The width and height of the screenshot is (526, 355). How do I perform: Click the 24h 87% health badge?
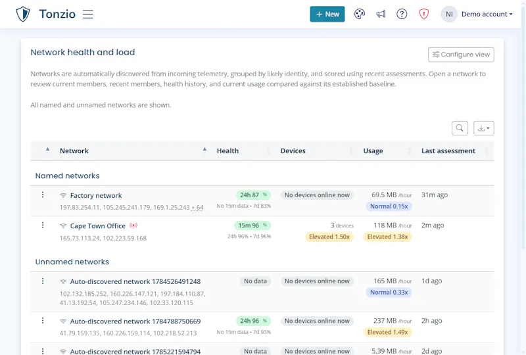point(253,195)
